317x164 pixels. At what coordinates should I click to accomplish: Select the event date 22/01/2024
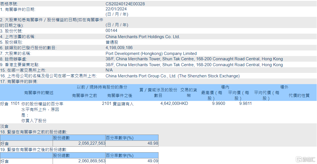[x=116, y=9]
